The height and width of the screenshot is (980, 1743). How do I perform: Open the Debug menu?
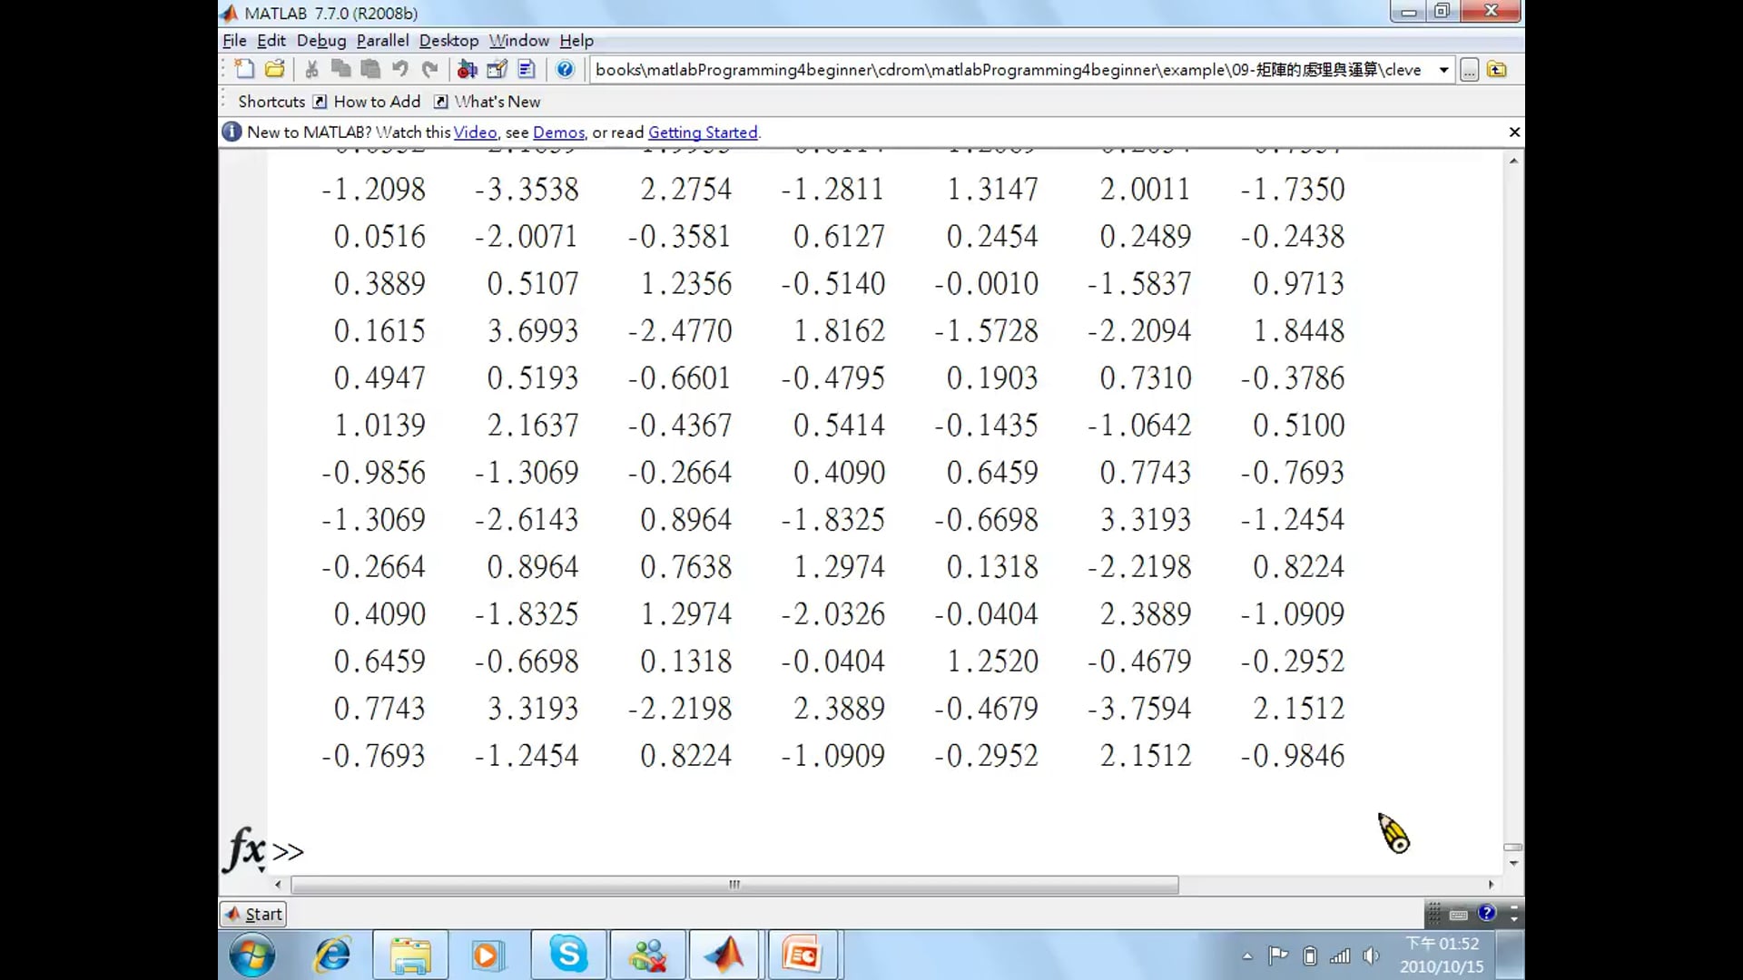coord(321,41)
